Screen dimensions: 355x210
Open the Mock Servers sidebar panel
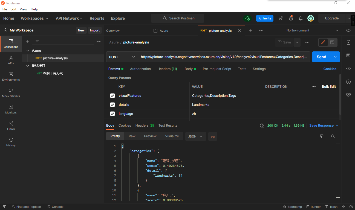(x=11, y=93)
